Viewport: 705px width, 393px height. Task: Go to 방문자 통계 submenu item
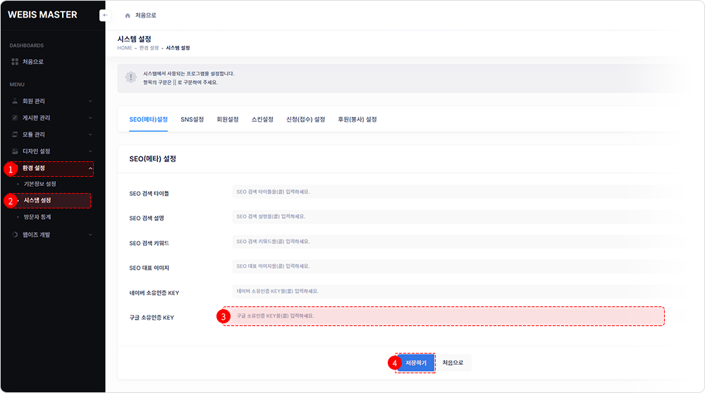pos(37,218)
